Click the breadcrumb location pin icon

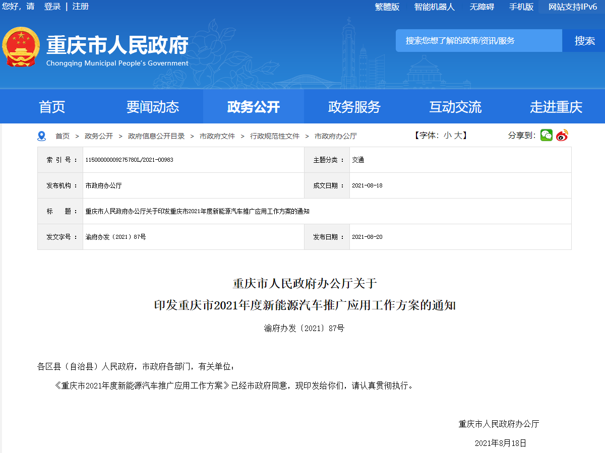pyautogui.click(x=42, y=135)
